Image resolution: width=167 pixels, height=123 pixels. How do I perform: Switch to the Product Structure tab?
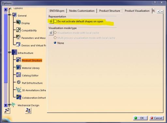110,11
